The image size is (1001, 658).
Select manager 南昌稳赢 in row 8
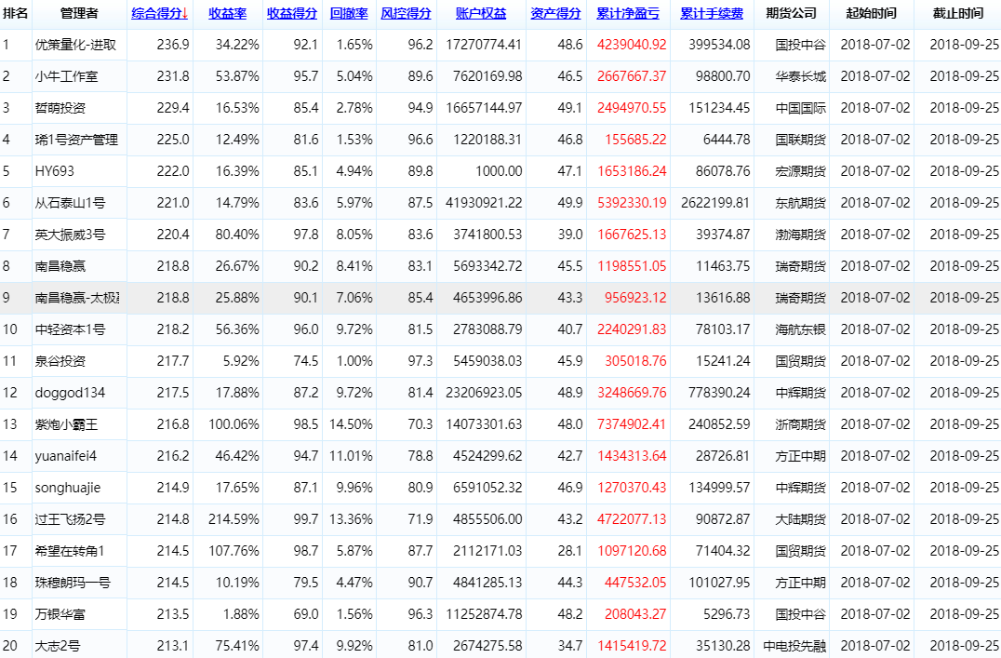tap(60, 266)
